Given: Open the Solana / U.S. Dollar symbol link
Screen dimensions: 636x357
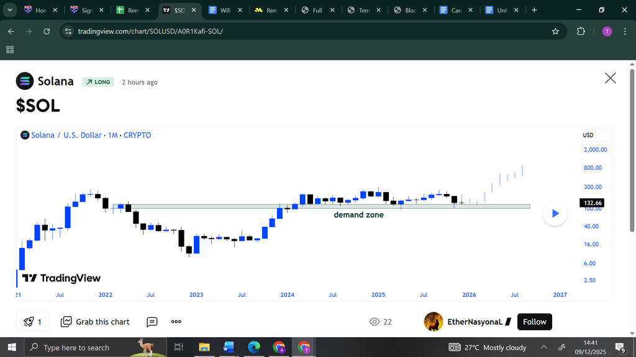Looking at the screenshot, I should pos(66,135).
